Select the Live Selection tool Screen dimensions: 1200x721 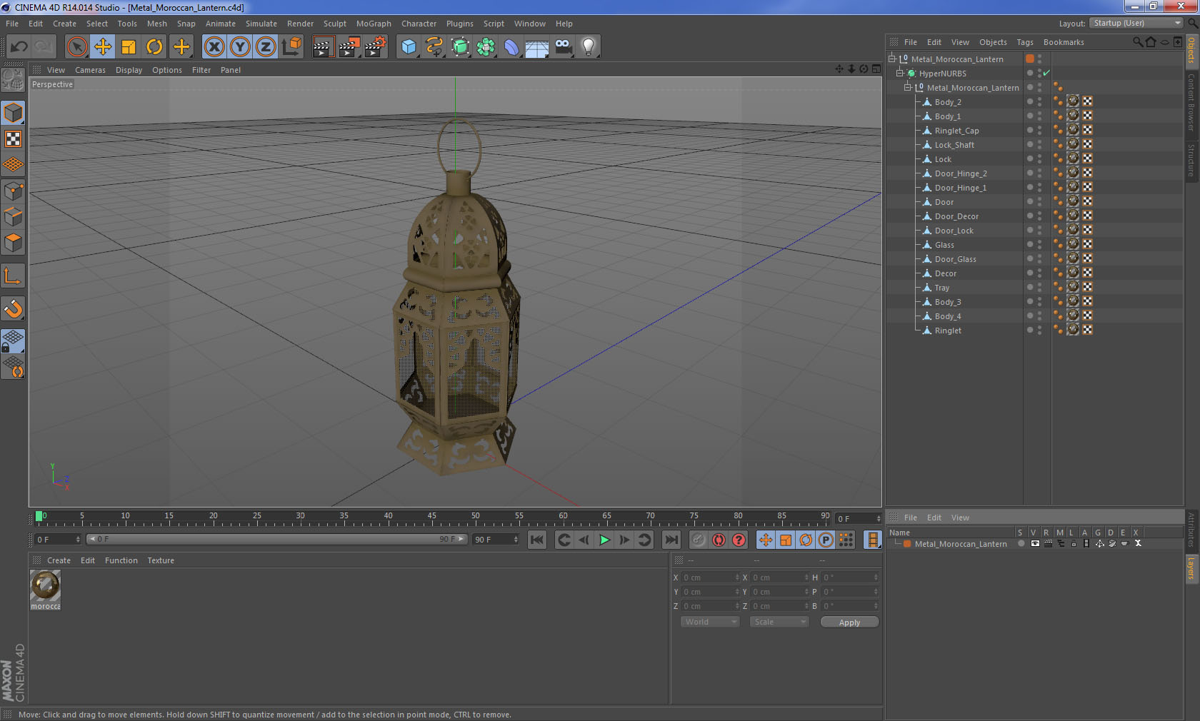[76, 47]
